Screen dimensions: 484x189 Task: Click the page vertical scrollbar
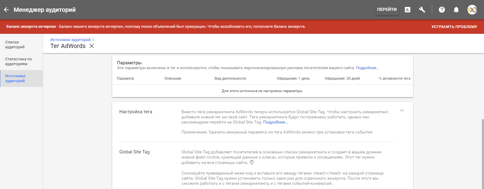click(x=482, y=154)
